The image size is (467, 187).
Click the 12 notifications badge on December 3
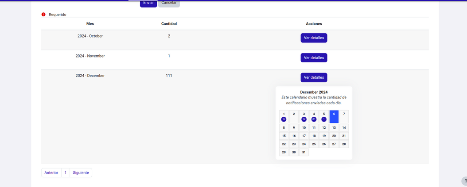click(304, 119)
